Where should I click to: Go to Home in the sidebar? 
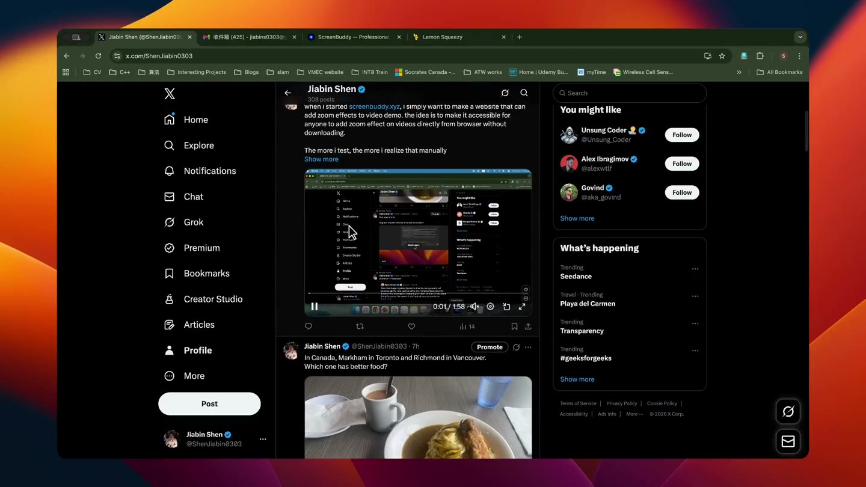click(186, 120)
